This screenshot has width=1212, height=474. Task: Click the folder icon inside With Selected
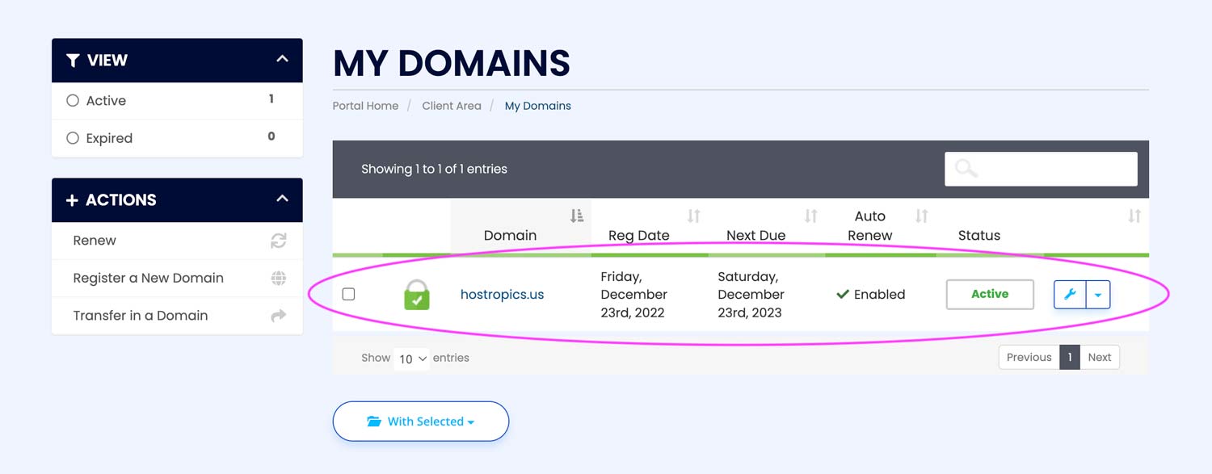pyautogui.click(x=372, y=421)
